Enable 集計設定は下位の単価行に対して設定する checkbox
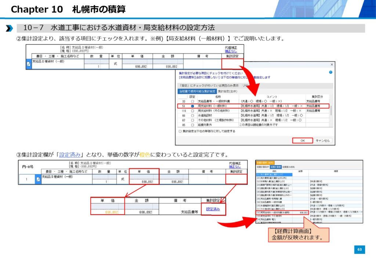 coord(180,131)
